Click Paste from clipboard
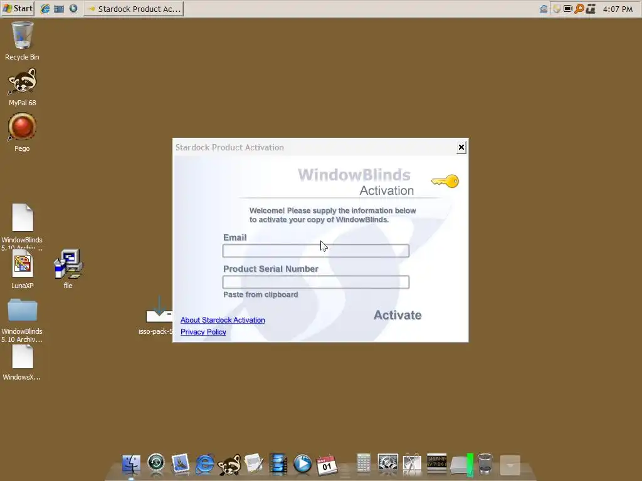 (260, 294)
